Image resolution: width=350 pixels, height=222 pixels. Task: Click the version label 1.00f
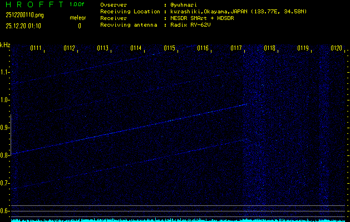[77, 4]
